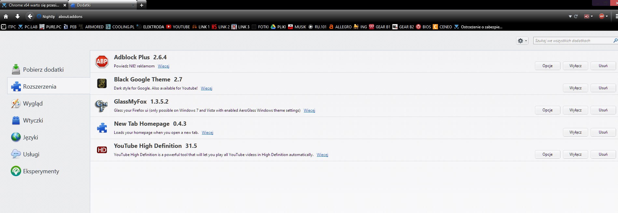Image resolution: width=618 pixels, height=213 pixels.
Task: Open the ITPC bookmark
Action: click(x=8, y=27)
